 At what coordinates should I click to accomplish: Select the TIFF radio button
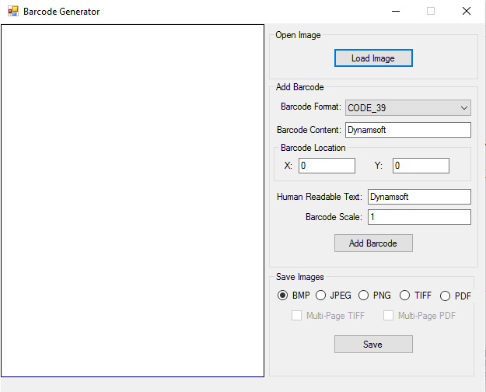click(x=404, y=296)
